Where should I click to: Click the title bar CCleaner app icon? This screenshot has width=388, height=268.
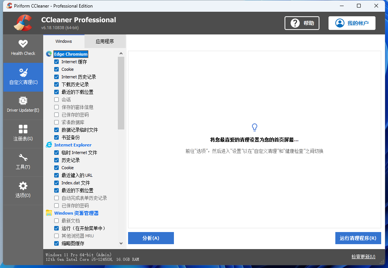[9, 6]
